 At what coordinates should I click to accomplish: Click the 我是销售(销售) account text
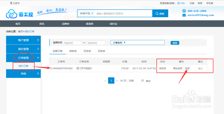167,3
